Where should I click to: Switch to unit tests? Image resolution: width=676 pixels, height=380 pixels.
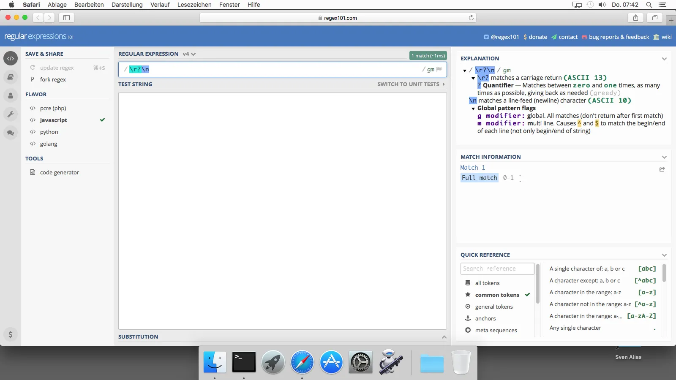[411, 84]
